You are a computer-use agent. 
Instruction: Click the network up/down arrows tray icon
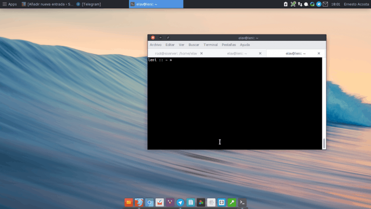pos(300,4)
